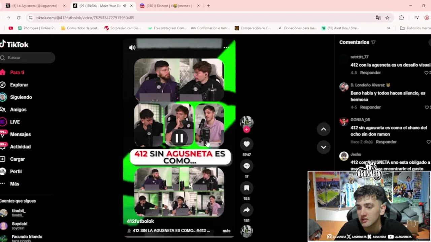The image size is (431, 242).
Task: Open browser profile avatar
Action: click(427, 18)
